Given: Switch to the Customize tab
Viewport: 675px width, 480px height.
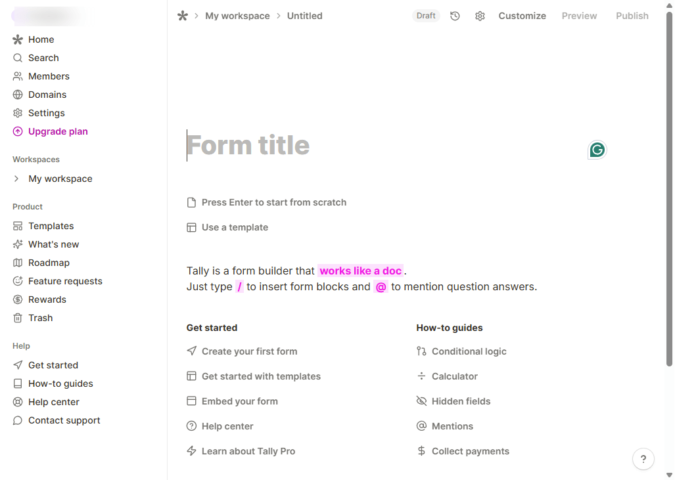Looking at the screenshot, I should 522,16.
